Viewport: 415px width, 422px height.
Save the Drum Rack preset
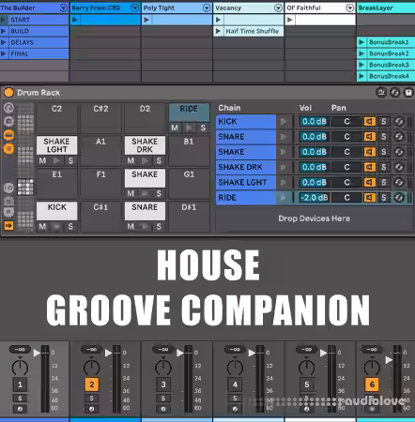[408, 93]
